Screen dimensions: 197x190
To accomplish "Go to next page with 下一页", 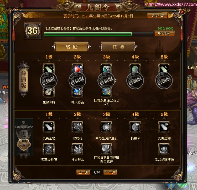I will click(x=110, y=172).
